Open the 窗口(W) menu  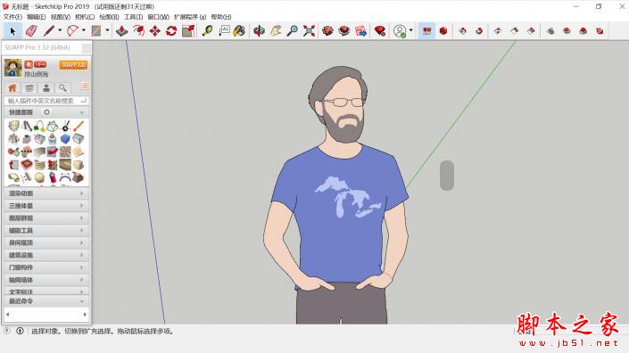[x=159, y=17]
